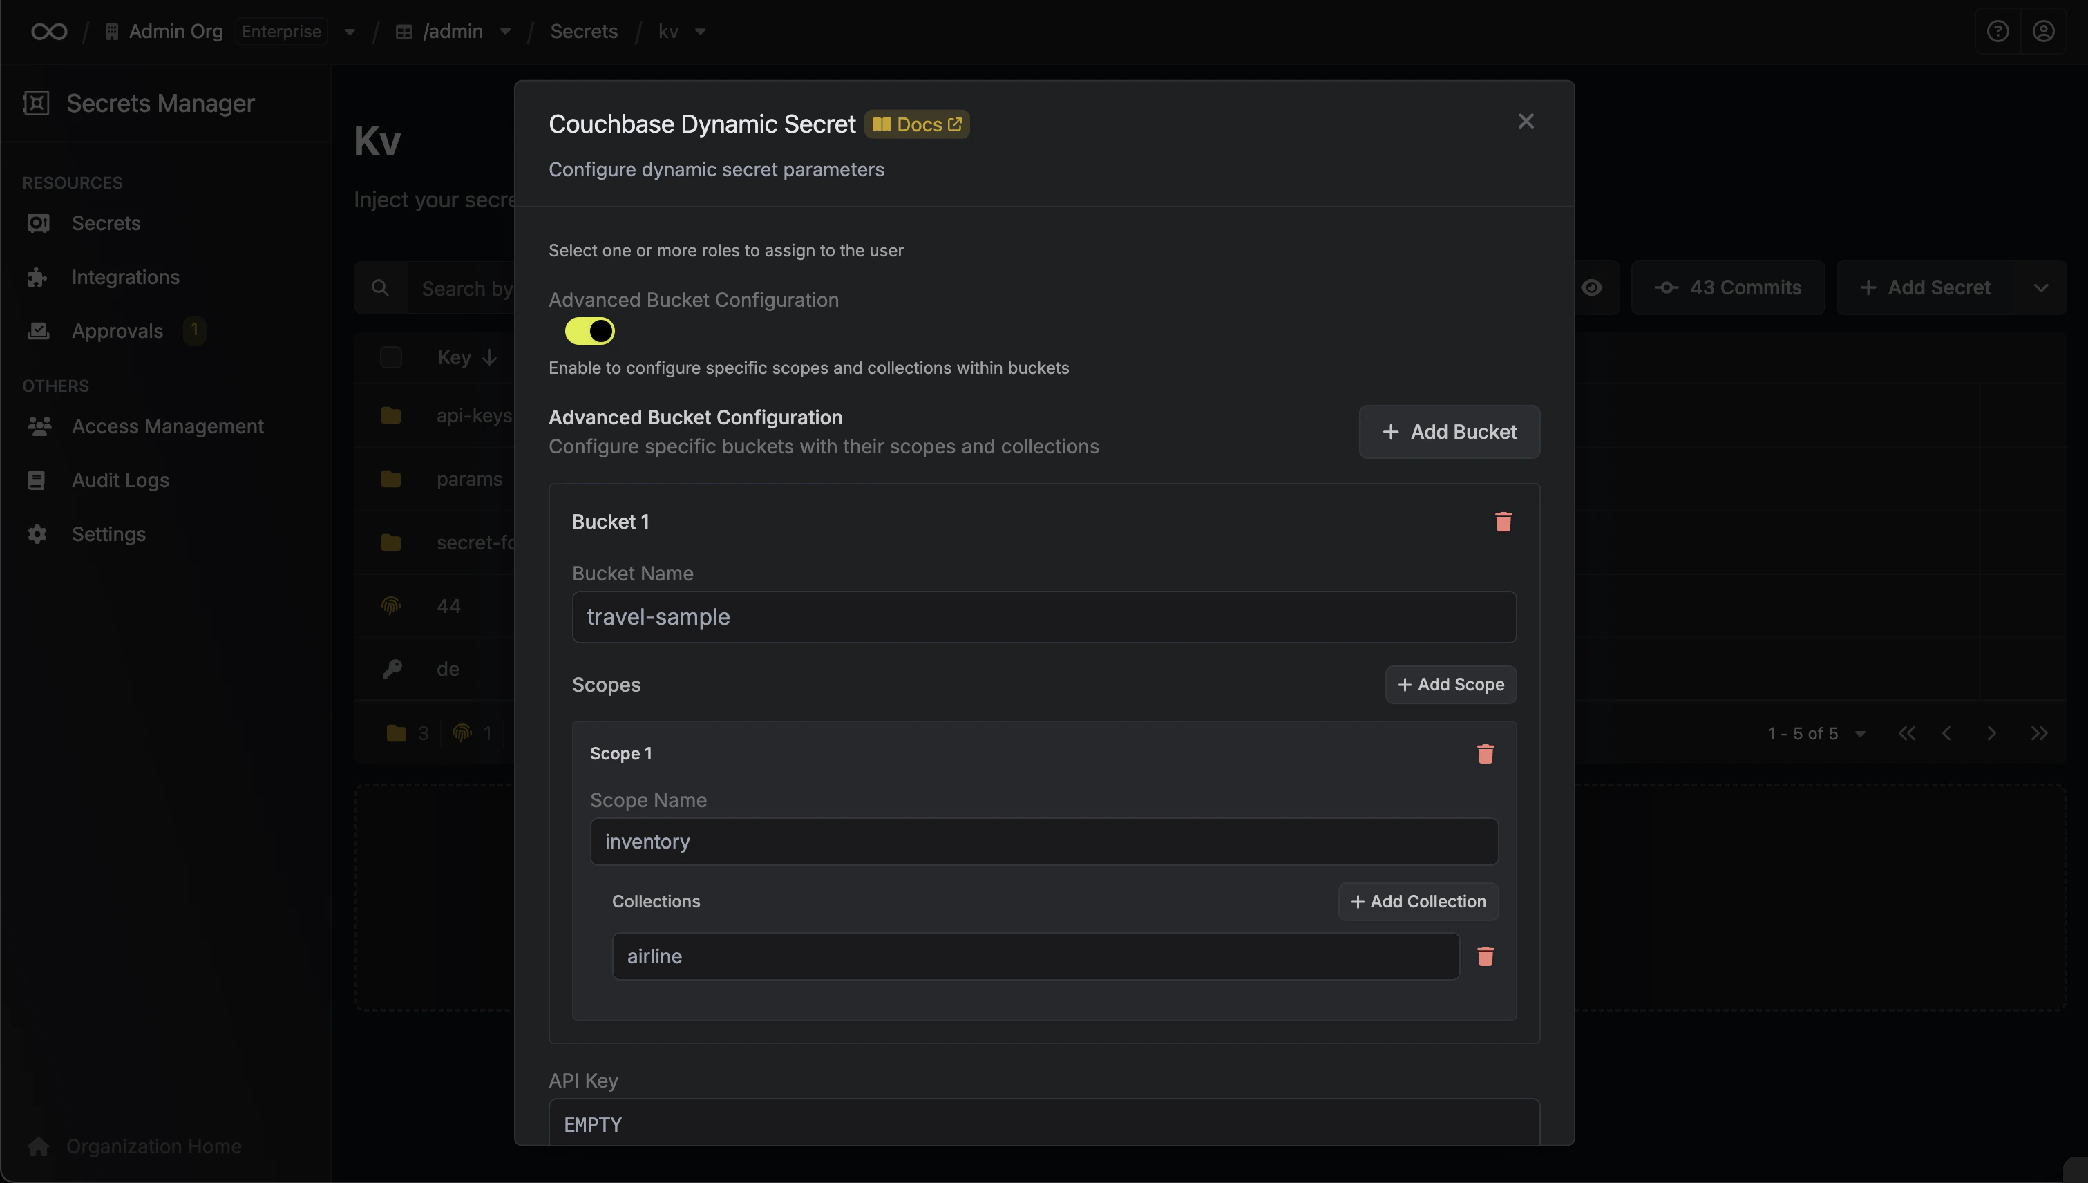Toggle secret value visibility eye icon
Viewport: 2088px width, 1183px height.
(x=1592, y=287)
